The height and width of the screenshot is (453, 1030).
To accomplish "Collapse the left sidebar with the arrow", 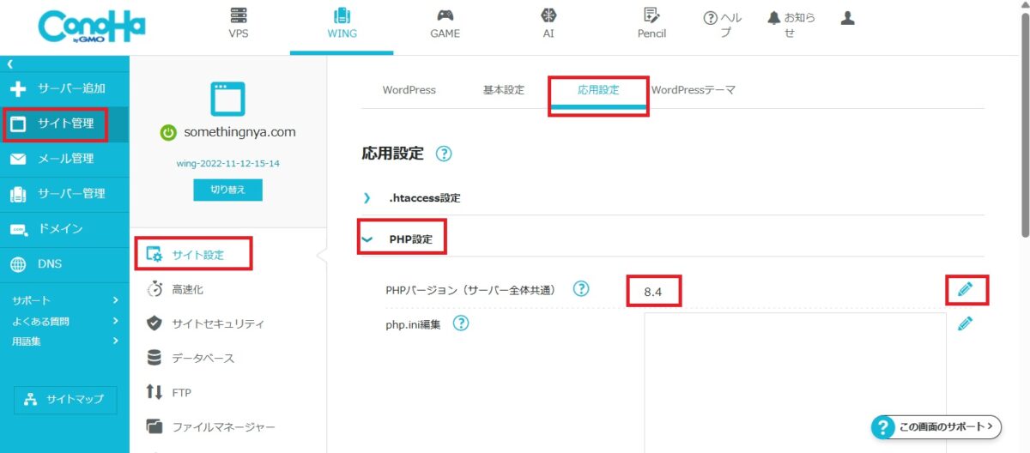I will coord(10,64).
